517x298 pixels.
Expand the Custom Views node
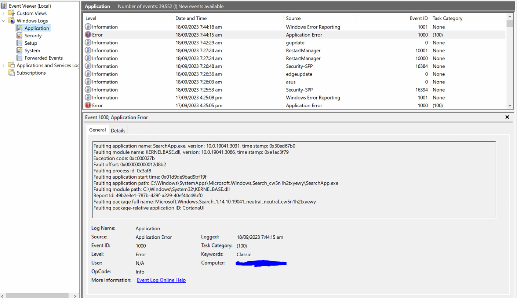(x=3, y=13)
